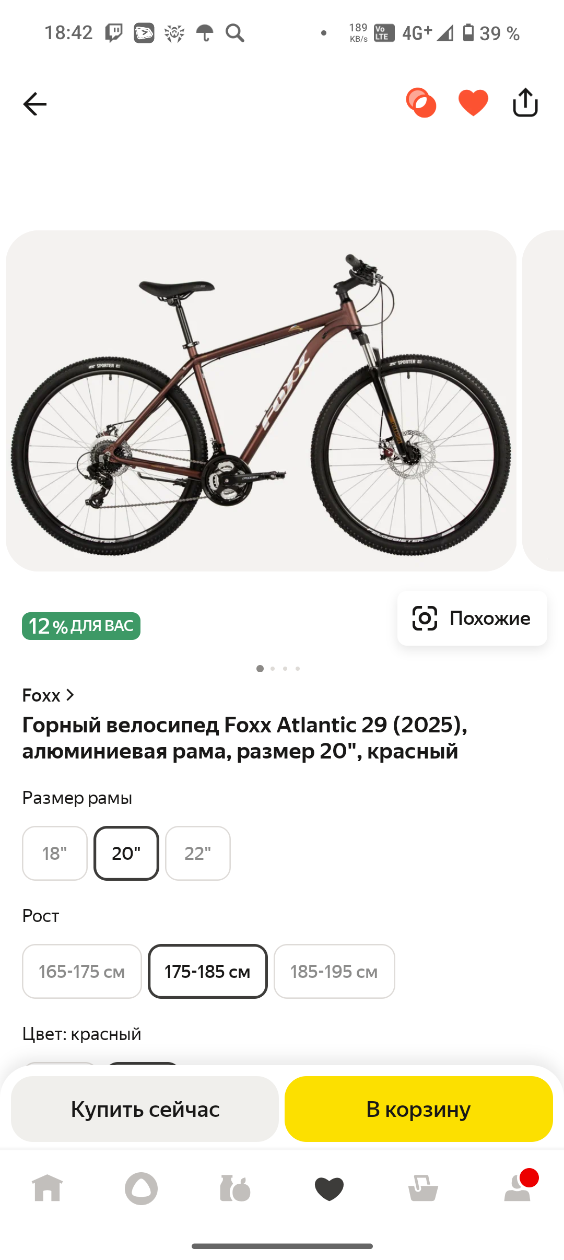Toggle the red favorite heart

point(473,103)
